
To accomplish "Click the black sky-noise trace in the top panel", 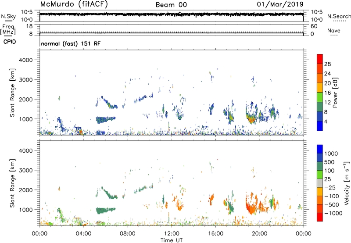I will [172, 14].
